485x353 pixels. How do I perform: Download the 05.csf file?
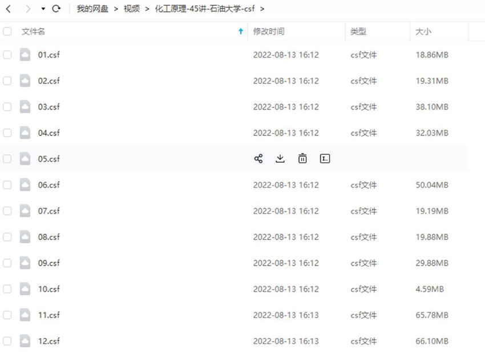(x=280, y=159)
